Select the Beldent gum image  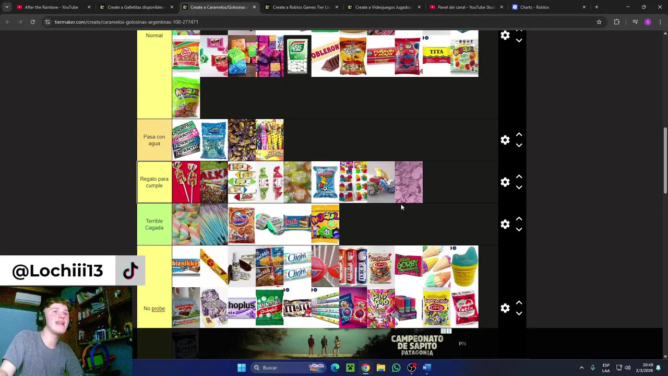(186, 140)
